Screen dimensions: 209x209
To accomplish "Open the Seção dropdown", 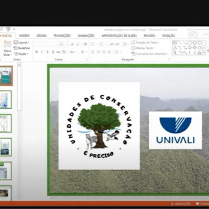I will [x=21, y=54].
